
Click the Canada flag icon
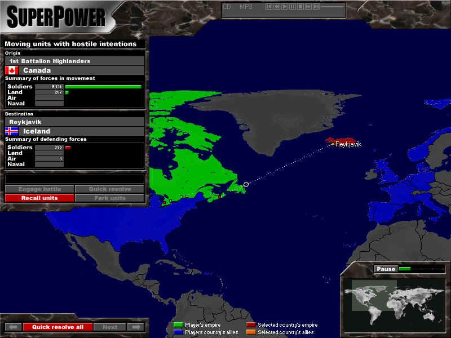12,70
